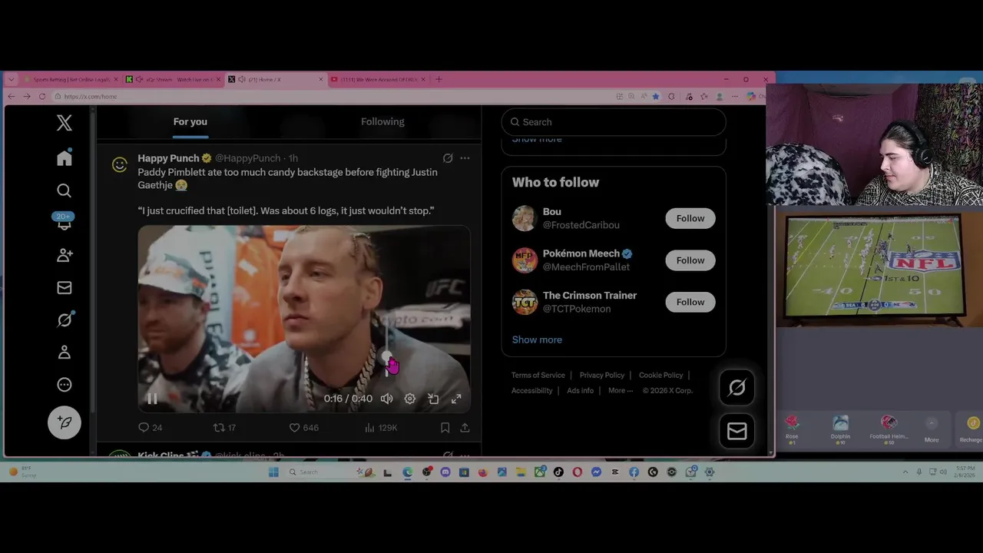Viewport: 983px width, 553px height.
Task: Adjust the video volume slider knob
Action: (x=387, y=356)
